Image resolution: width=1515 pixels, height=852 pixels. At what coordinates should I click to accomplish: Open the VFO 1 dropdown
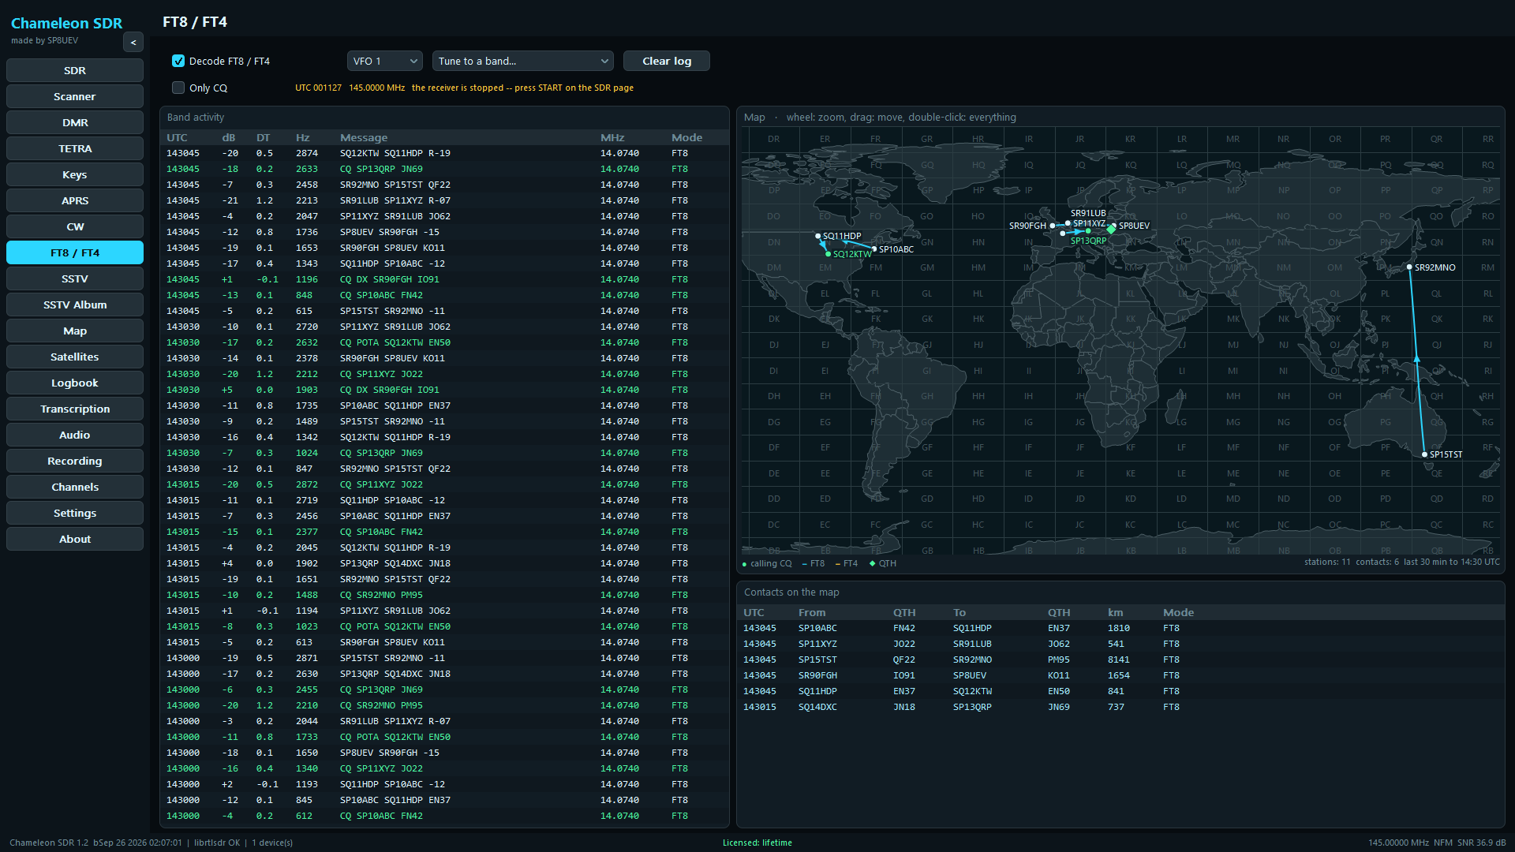(x=385, y=61)
